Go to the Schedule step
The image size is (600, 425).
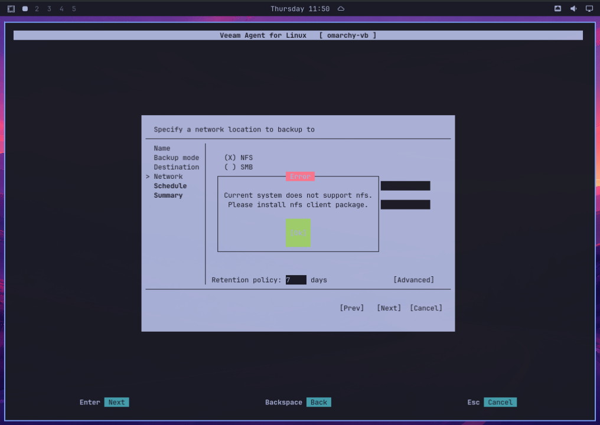point(170,186)
